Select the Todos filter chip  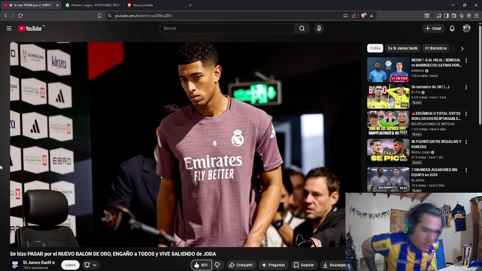375,48
